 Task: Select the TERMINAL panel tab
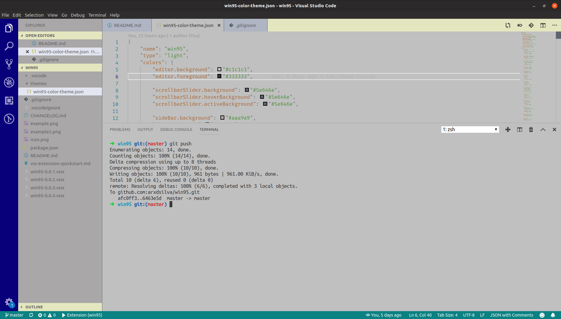pos(209,130)
